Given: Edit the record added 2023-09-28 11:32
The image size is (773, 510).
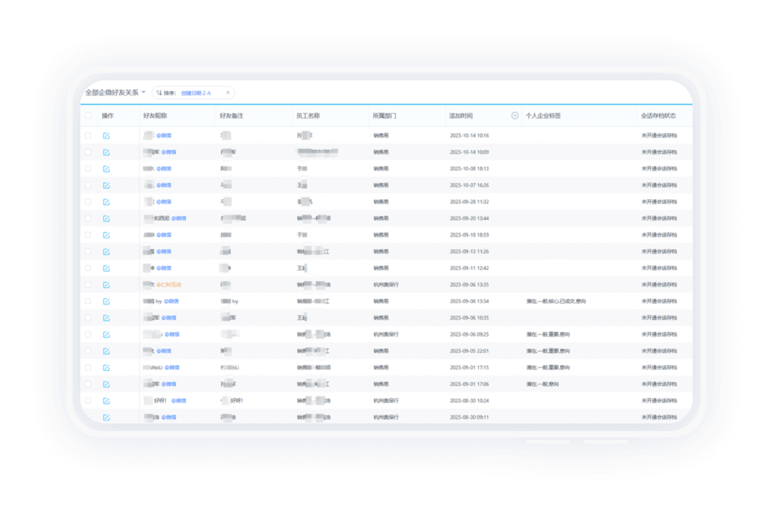Looking at the screenshot, I should coord(106,202).
